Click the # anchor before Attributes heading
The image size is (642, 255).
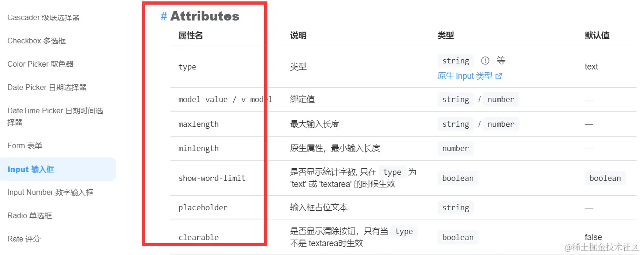coord(164,16)
